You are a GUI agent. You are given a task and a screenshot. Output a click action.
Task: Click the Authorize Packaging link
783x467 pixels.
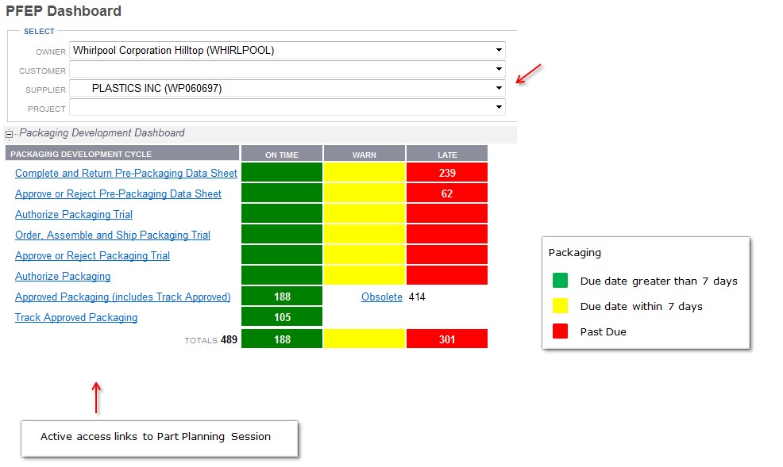click(x=62, y=276)
